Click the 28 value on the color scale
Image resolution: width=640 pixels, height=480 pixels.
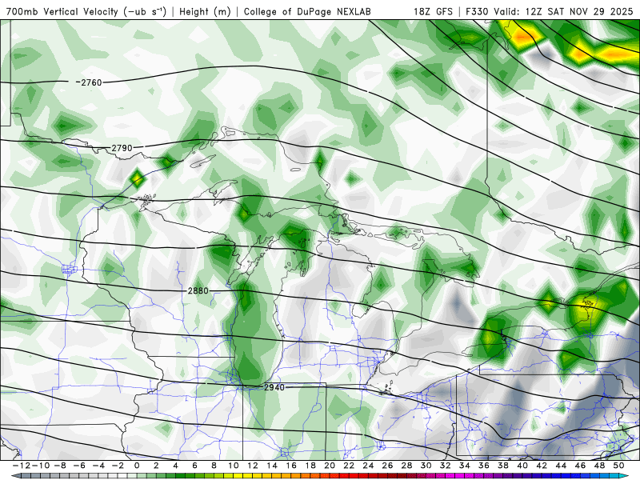pos(407,466)
